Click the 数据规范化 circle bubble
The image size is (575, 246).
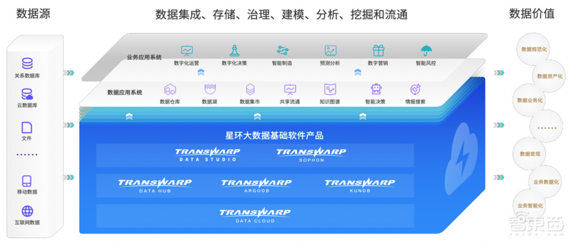533,49
